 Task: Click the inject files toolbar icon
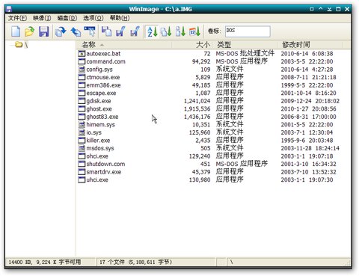(x=106, y=31)
